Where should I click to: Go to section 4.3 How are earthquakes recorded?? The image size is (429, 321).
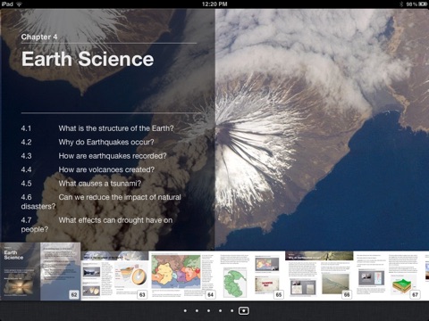coord(94,156)
